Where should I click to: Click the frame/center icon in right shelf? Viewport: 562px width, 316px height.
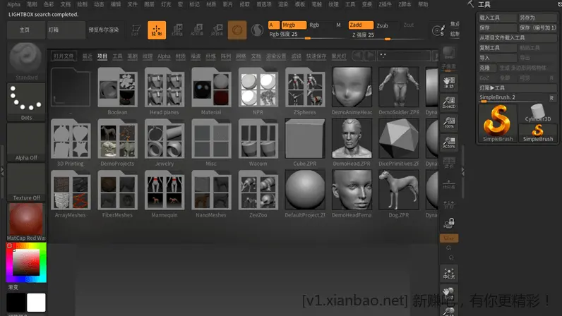[x=449, y=274]
